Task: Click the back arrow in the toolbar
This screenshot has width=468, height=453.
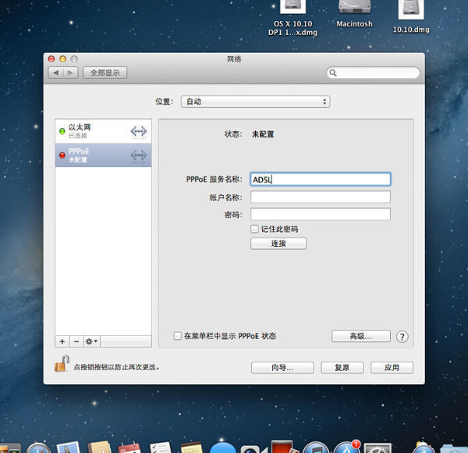Action: click(56, 73)
